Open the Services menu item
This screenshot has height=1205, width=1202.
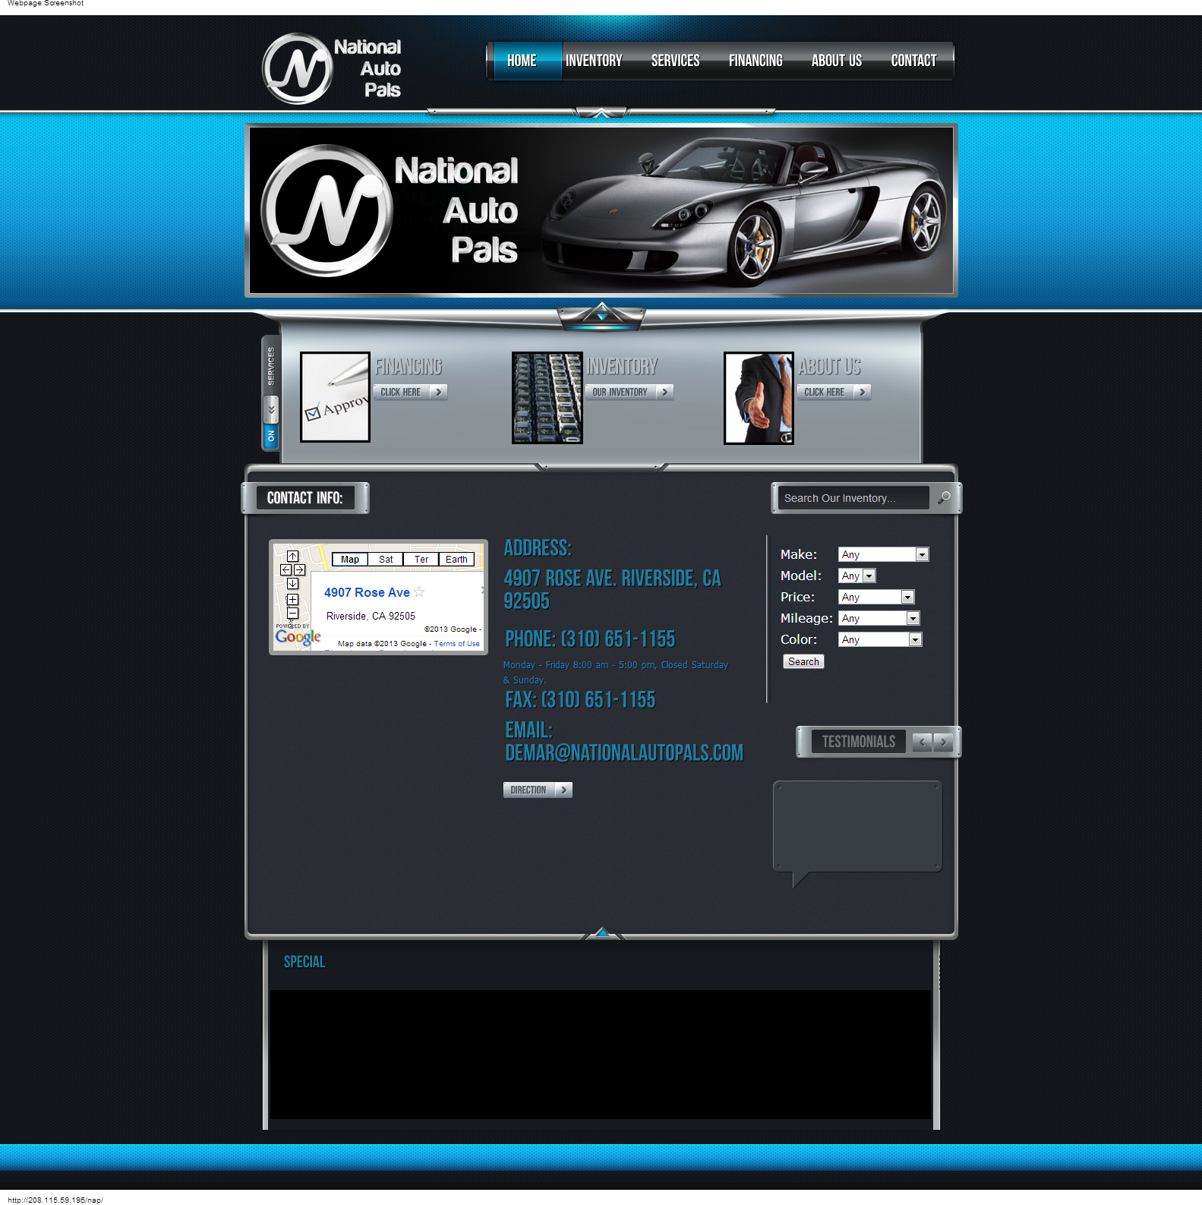pos(675,61)
